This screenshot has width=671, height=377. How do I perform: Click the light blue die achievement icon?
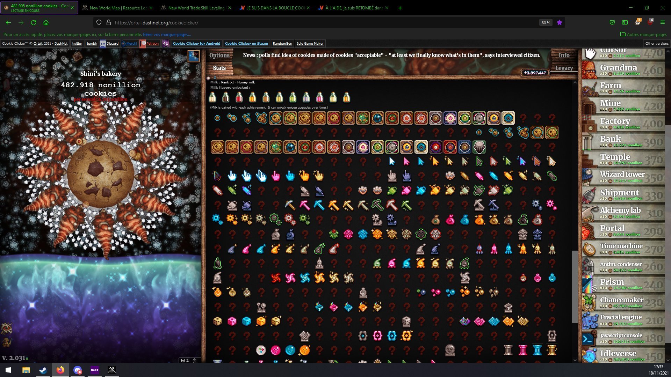pyautogui.click(x=246, y=321)
